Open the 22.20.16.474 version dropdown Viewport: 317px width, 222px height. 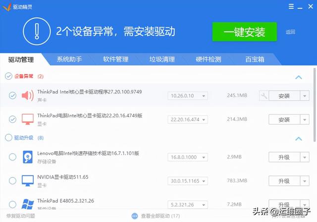point(188,119)
